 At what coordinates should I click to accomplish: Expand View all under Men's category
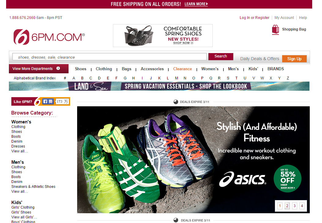(20, 192)
